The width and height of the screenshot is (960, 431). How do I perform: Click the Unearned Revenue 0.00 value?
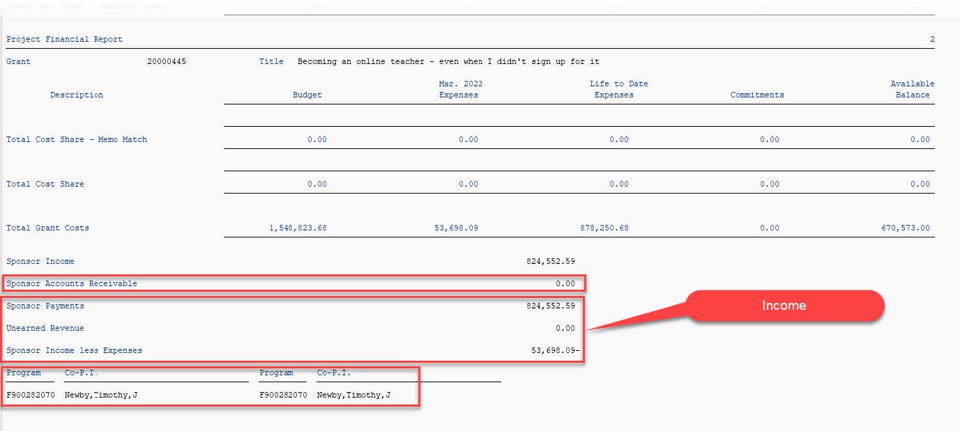click(565, 328)
